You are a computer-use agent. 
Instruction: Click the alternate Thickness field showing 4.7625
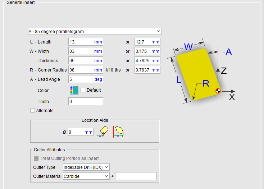(147, 60)
